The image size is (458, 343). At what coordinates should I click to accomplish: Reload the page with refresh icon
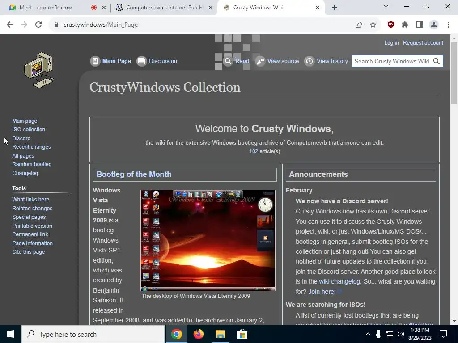click(38, 25)
